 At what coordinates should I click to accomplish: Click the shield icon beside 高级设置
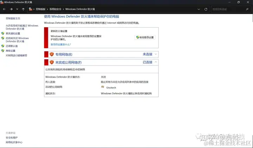pos(3,51)
